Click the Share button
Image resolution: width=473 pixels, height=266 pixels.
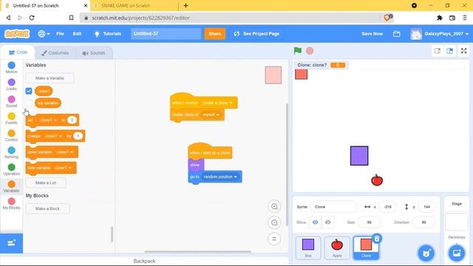[215, 34]
